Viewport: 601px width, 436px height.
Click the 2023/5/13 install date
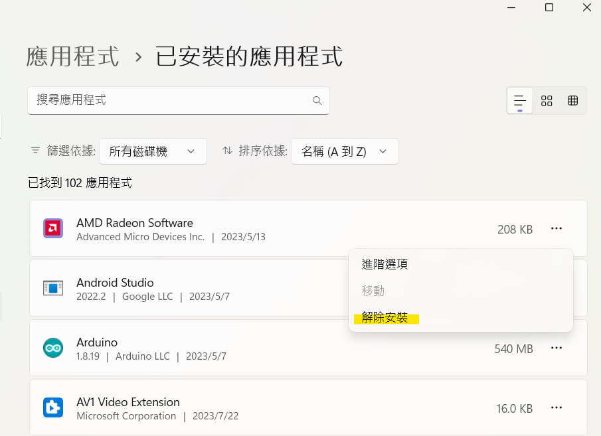pos(243,237)
